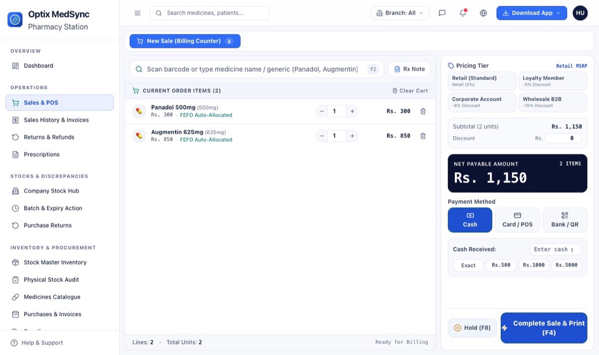Viewport: 599px width, 355px height.
Task: Click the Panadol quantity field
Action: click(x=337, y=111)
